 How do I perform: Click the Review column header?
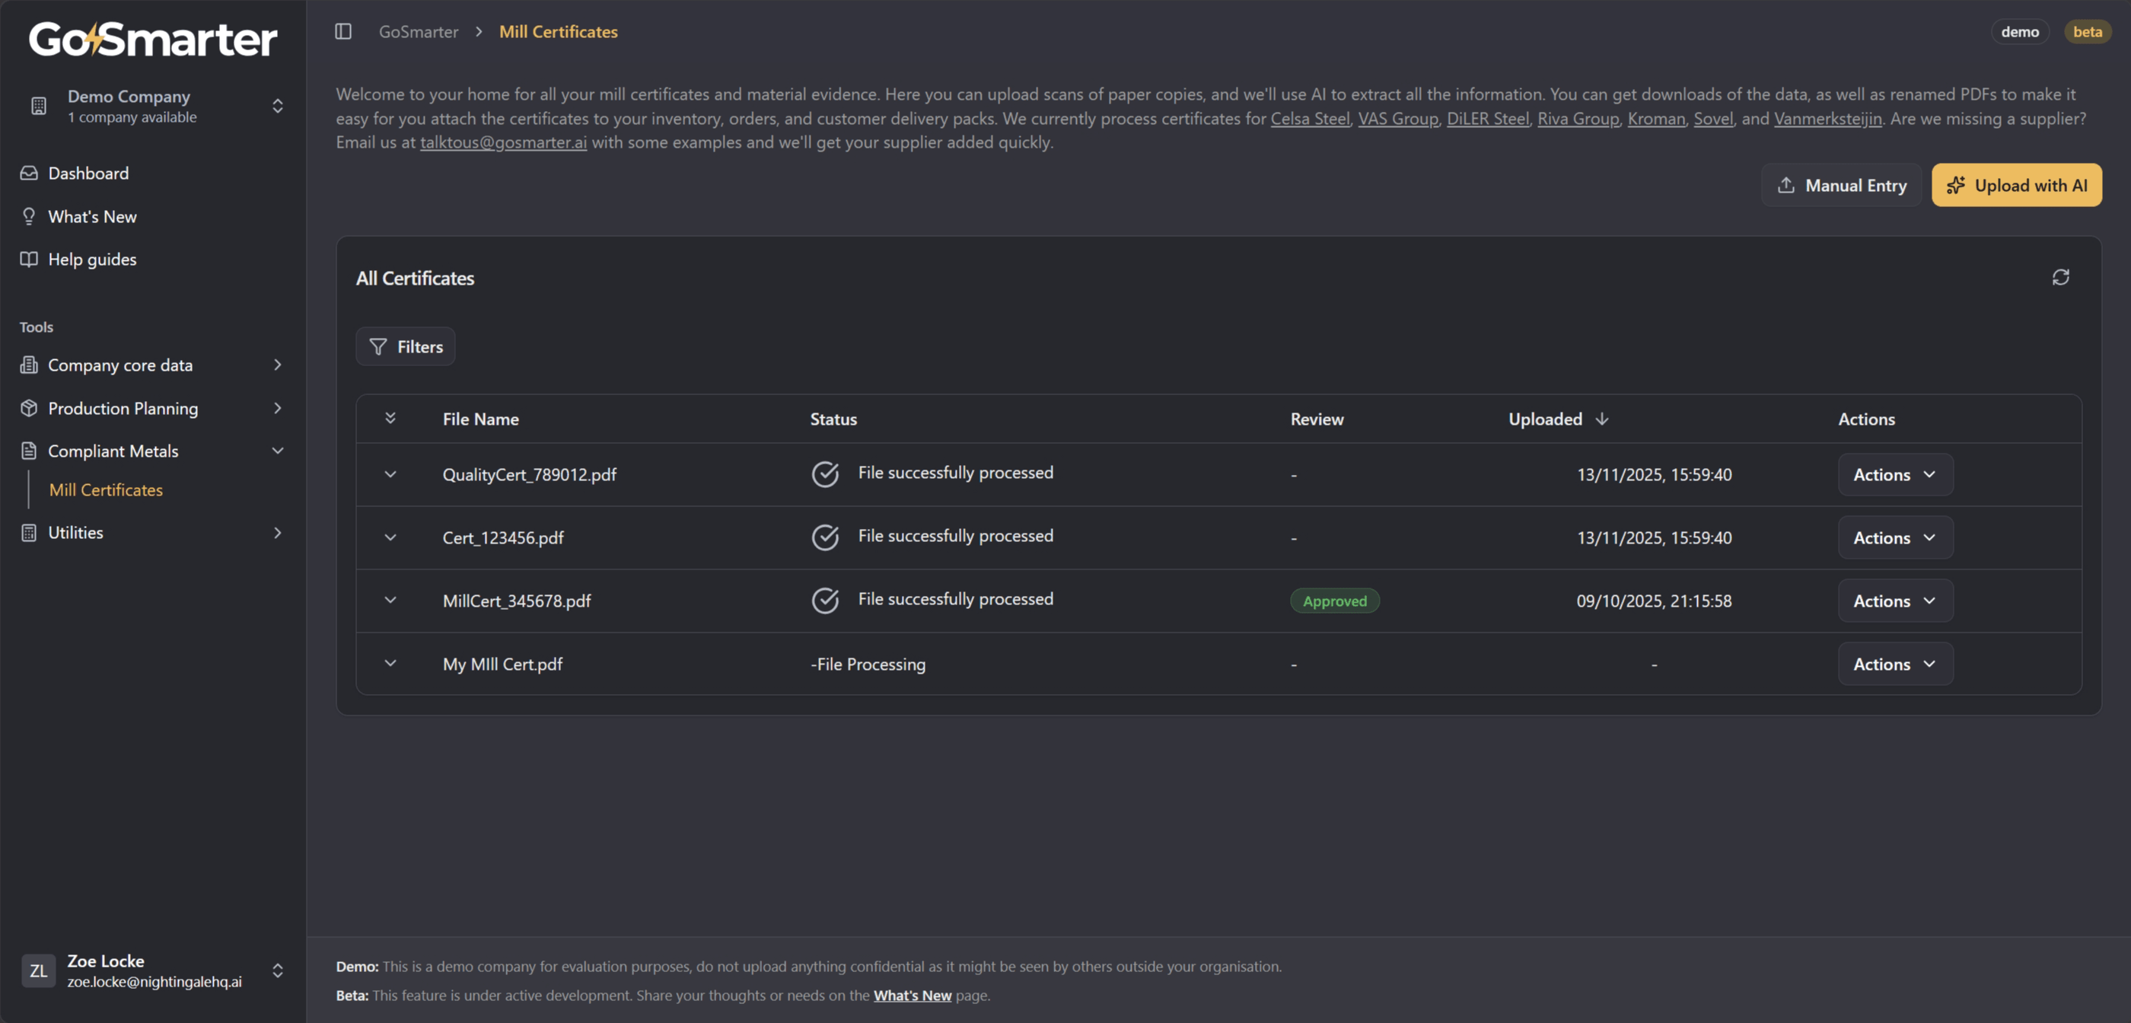pyautogui.click(x=1317, y=419)
